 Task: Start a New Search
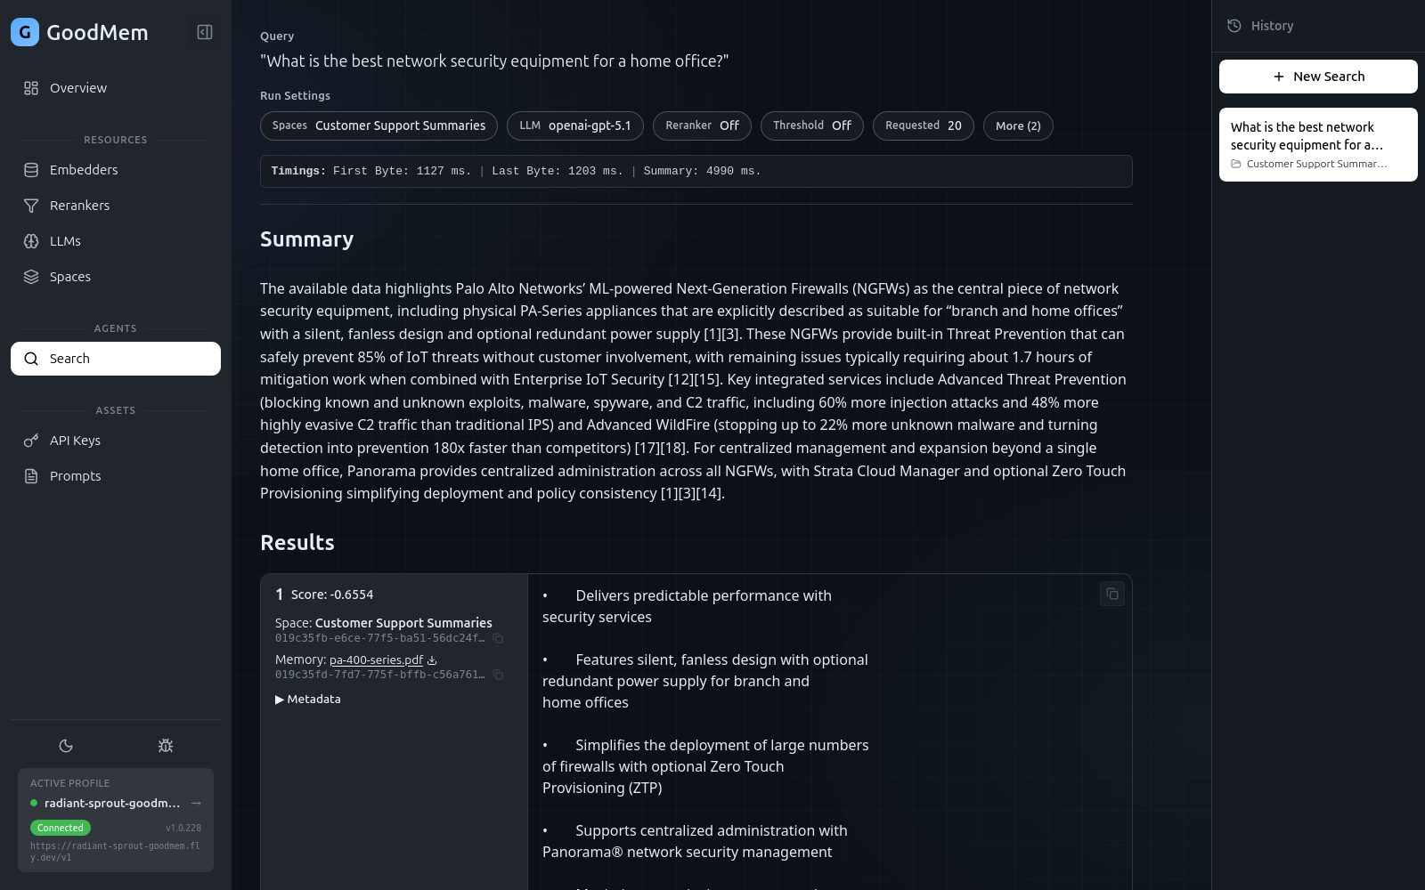click(1317, 76)
